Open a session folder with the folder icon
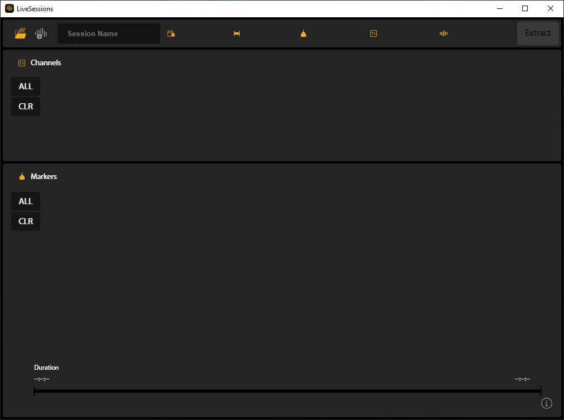 point(21,33)
